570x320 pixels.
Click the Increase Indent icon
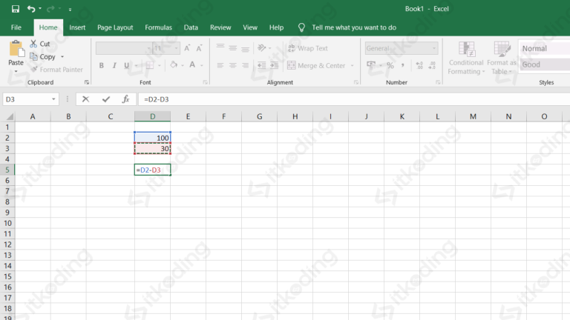(x=274, y=65)
